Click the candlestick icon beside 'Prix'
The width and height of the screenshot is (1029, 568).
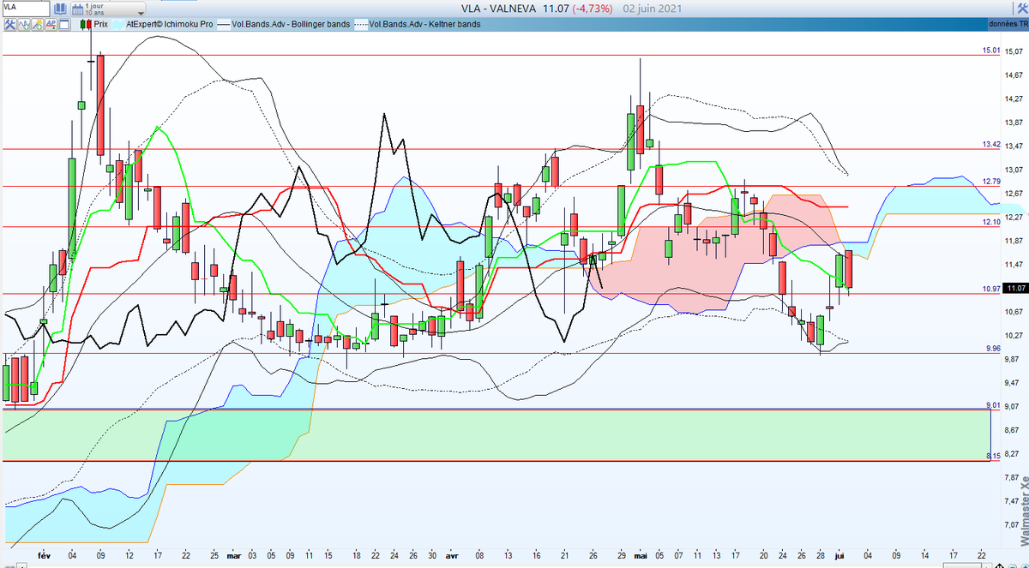pyautogui.click(x=86, y=24)
